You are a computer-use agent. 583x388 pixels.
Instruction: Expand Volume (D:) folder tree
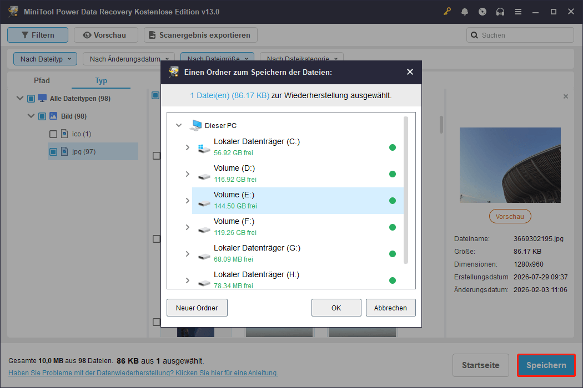pos(188,173)
